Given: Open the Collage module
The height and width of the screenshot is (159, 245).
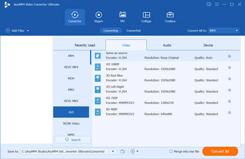Looking at the screenshot, I should click(146, 17).
